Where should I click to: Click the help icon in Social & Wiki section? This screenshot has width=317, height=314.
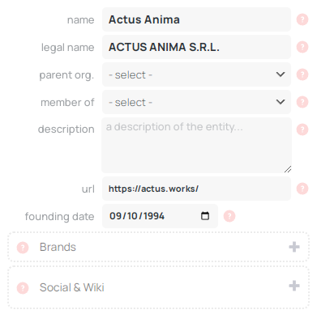23,288
